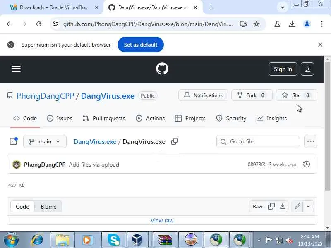This screenshot has height=248, width=331.
Task: Click the Notifications bell button
Action: [x=203, y=95]
